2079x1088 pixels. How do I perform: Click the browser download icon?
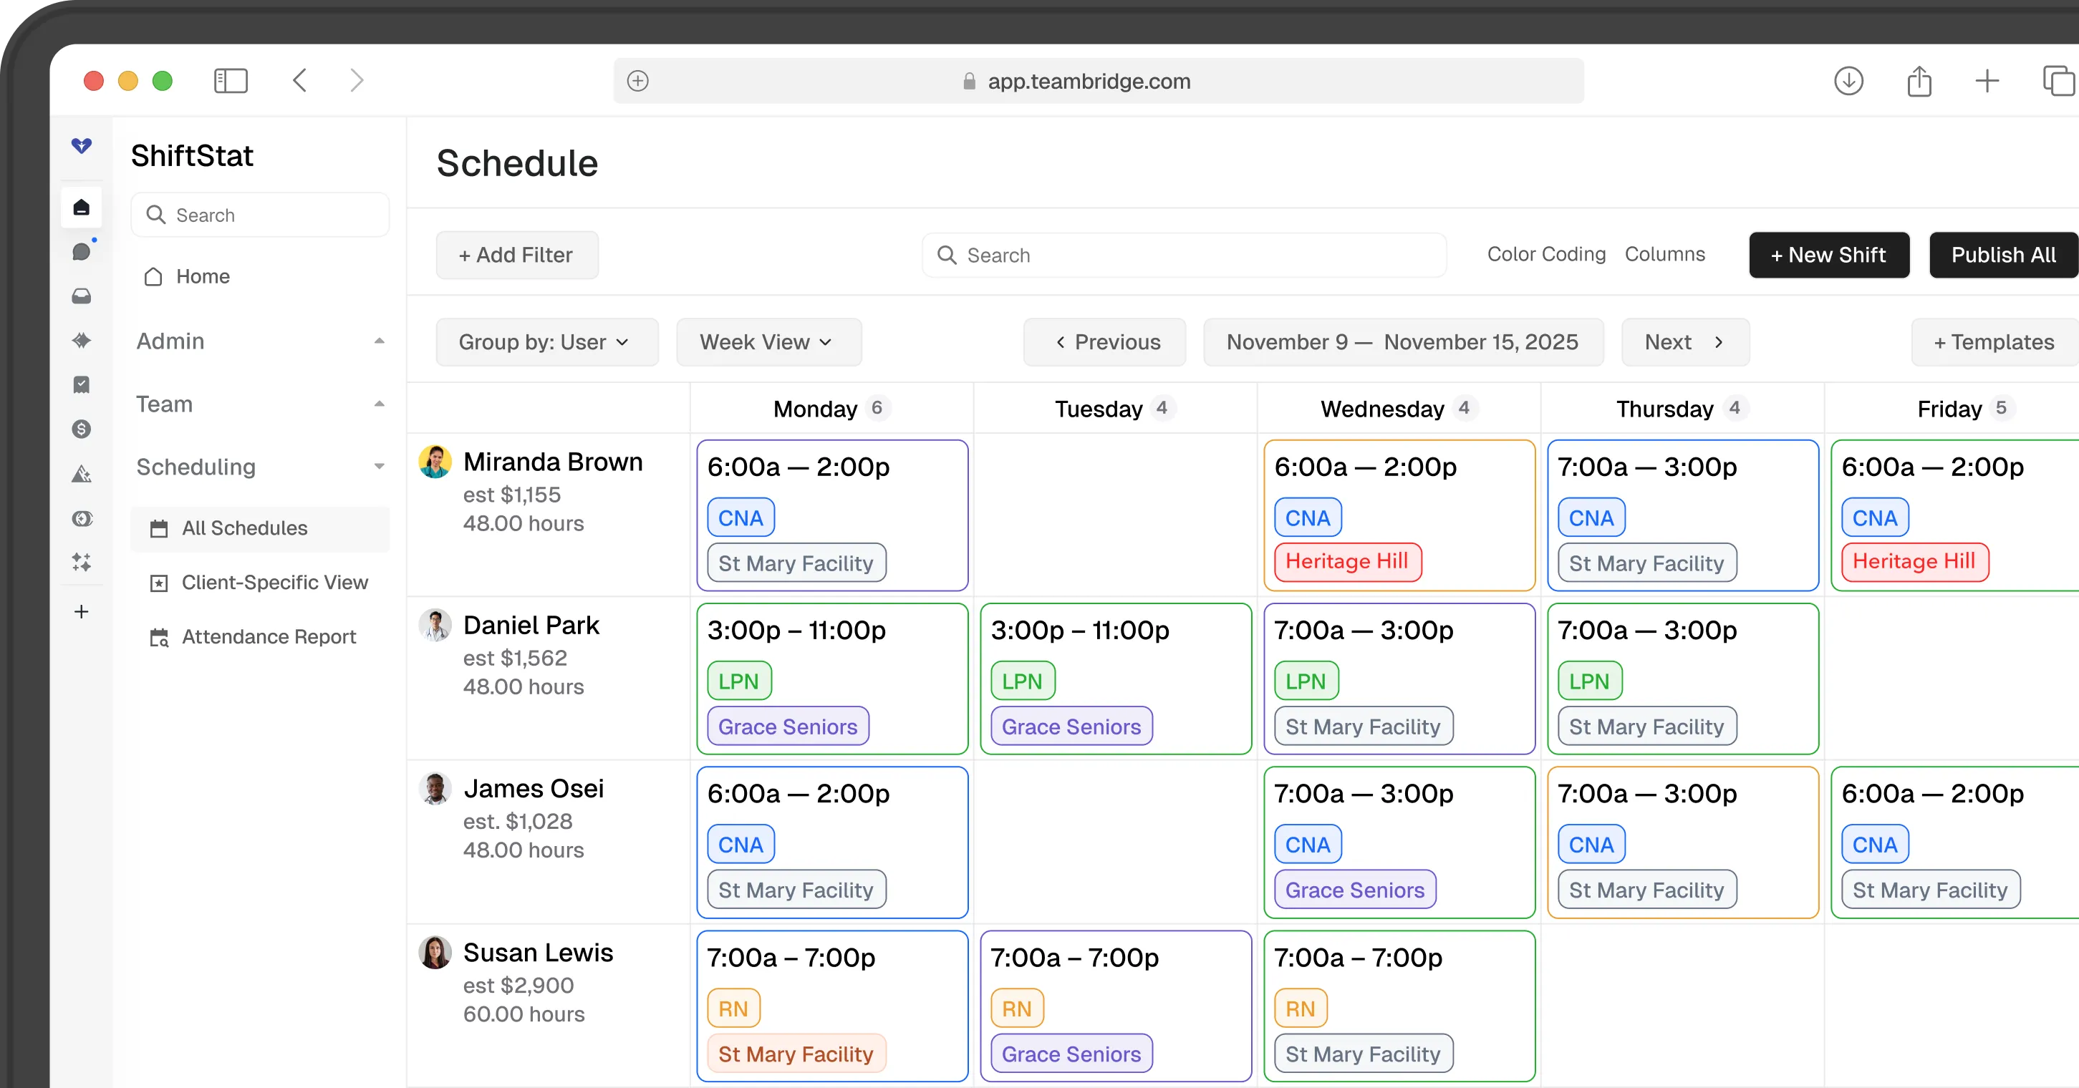pyautogui.click(x=1848, y=81)
